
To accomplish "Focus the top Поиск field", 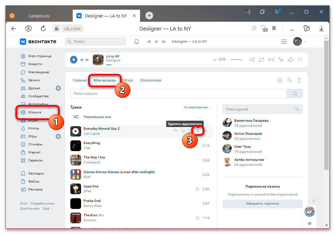I will (95, 41).
